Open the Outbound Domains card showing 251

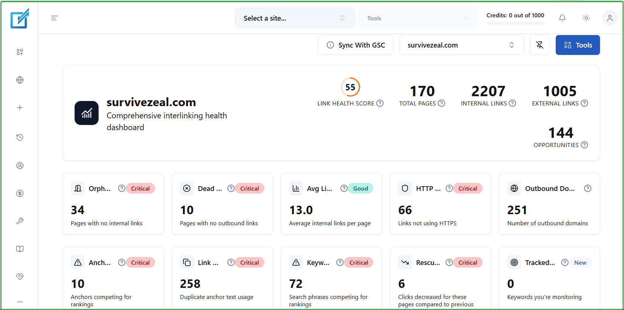pyautogui.click(x=549, y=204)
